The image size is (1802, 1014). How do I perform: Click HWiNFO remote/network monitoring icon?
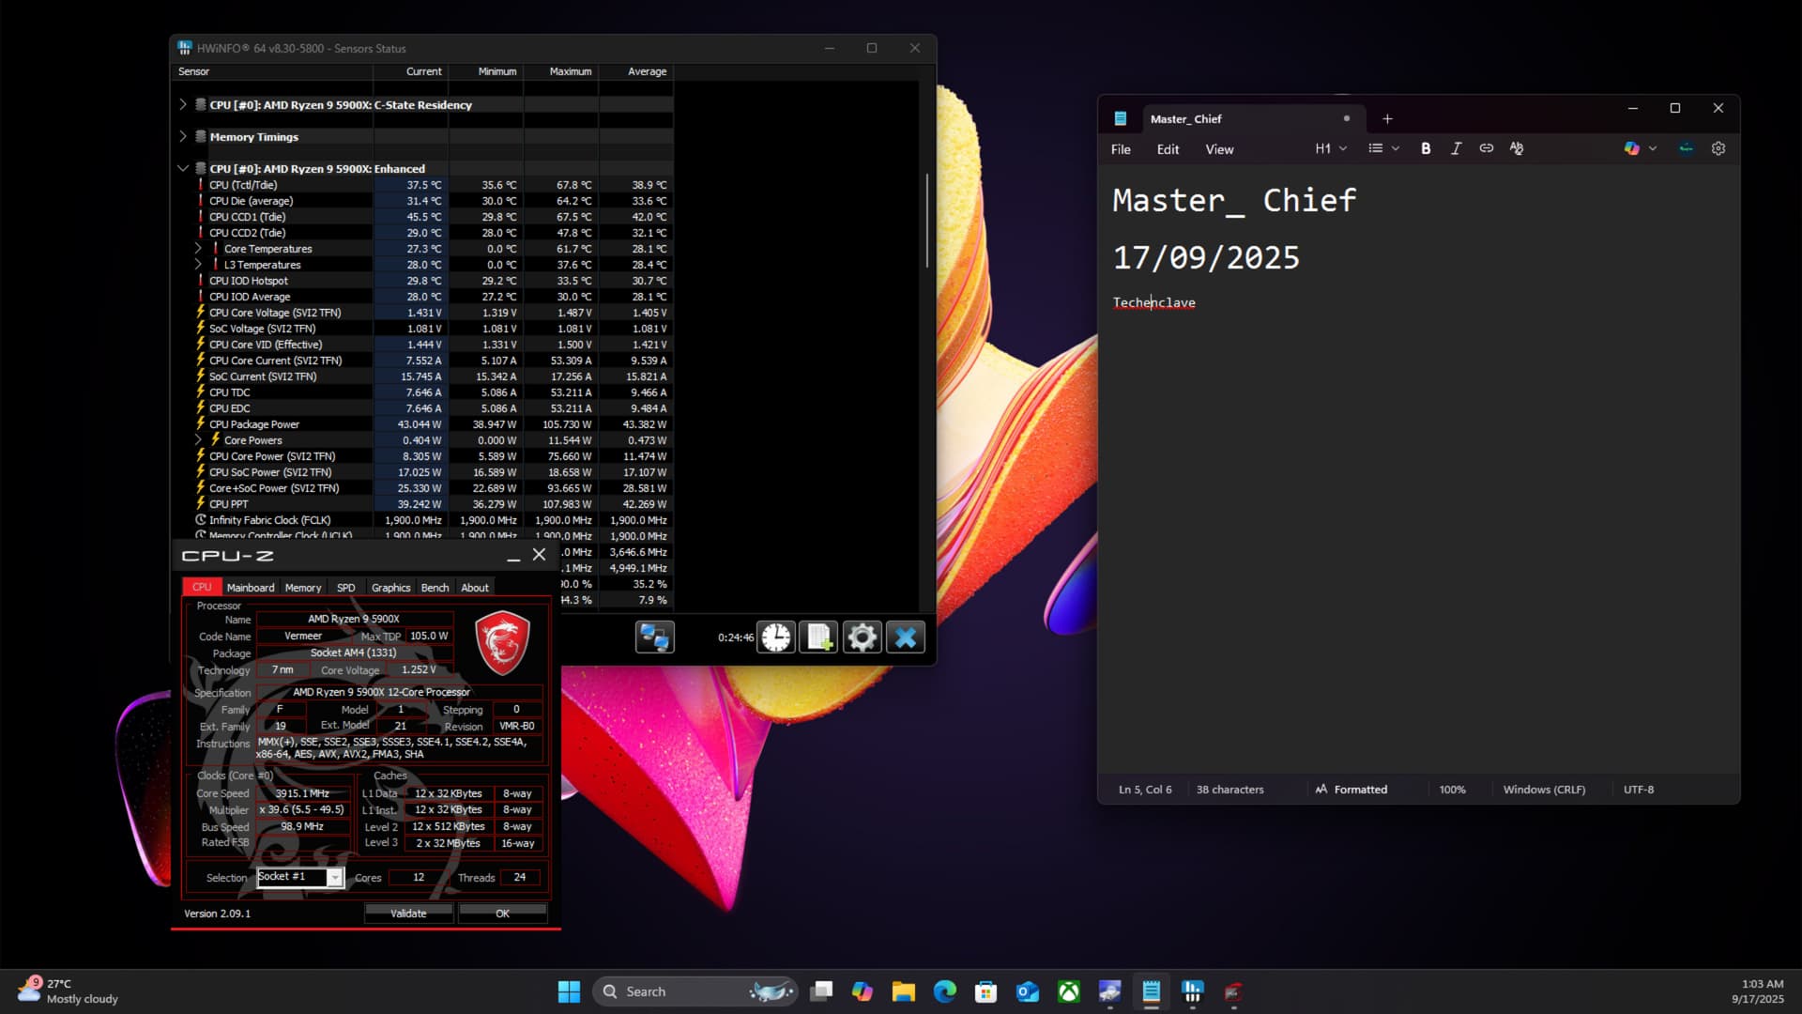(654, 638)
